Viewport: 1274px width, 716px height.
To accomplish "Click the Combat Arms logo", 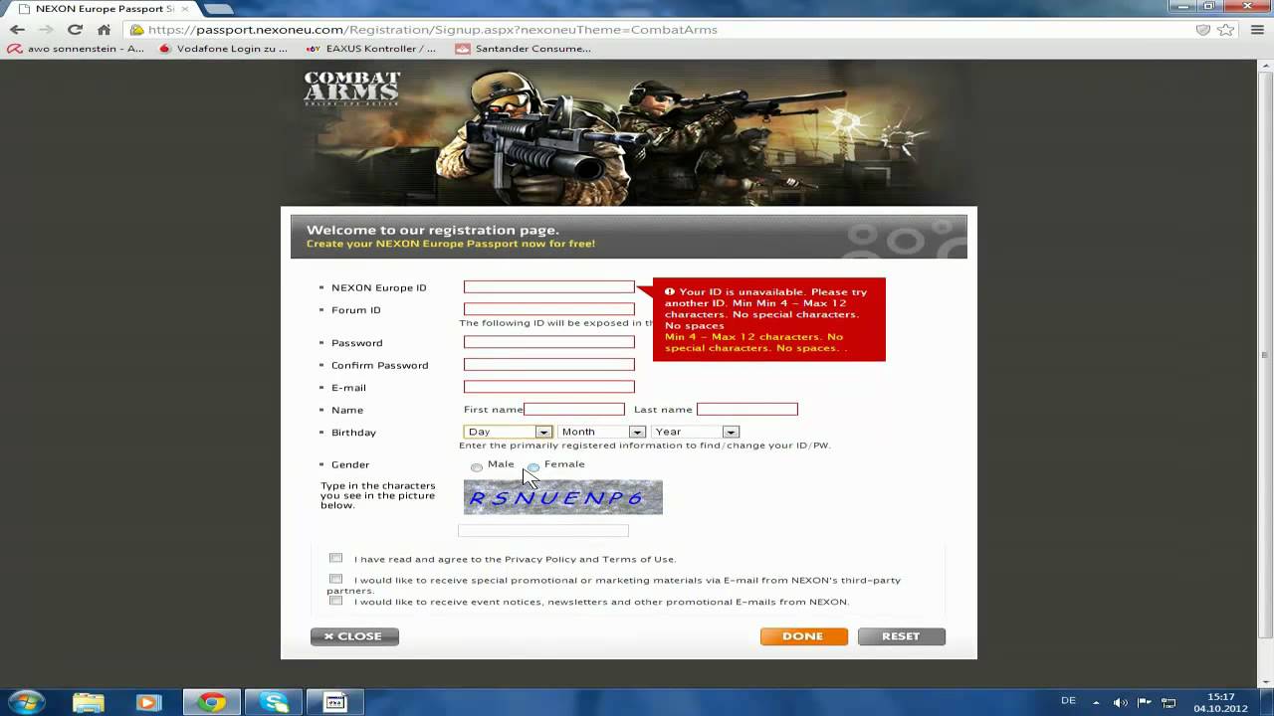I will (351, 88).
